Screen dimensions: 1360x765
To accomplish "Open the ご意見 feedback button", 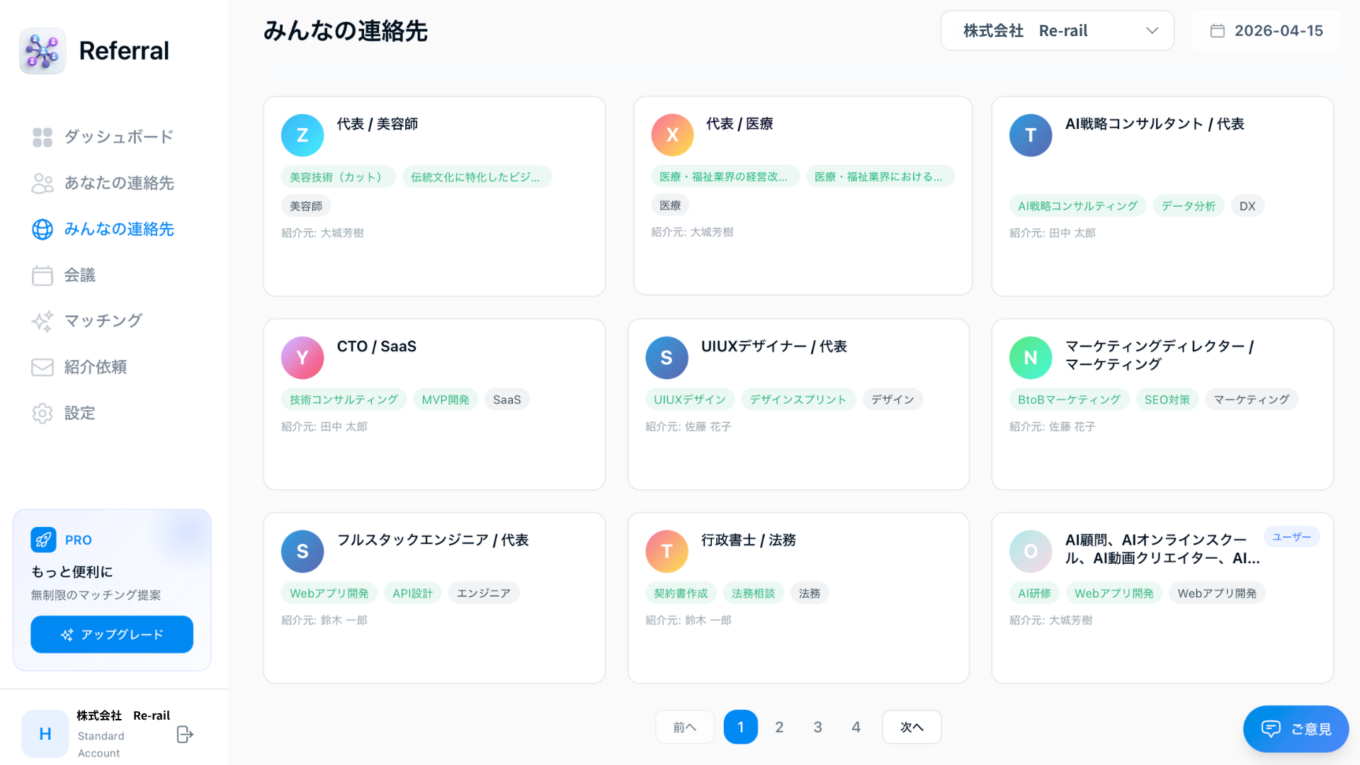I will (x=1296, y=729).
